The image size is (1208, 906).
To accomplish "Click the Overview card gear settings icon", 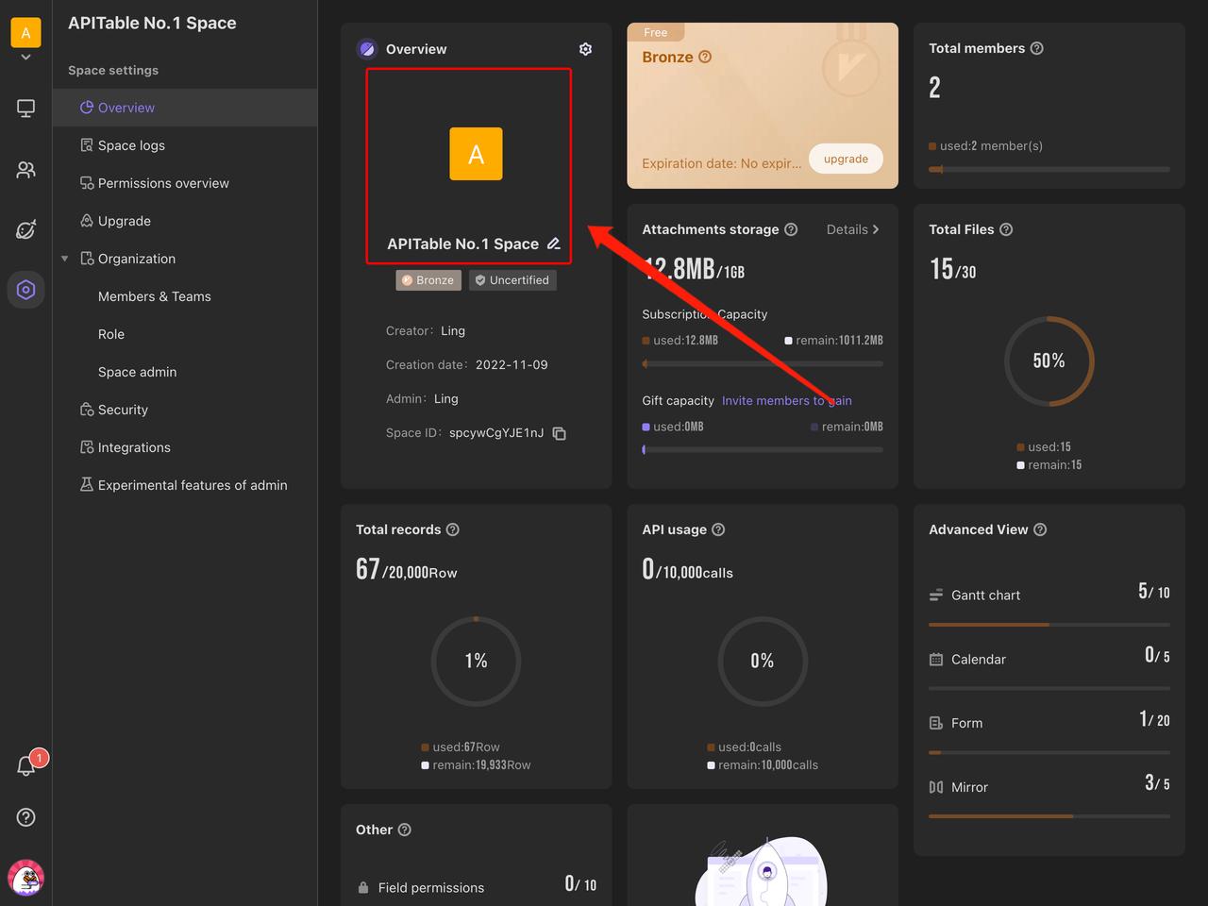I will click(x=585, y=49).
